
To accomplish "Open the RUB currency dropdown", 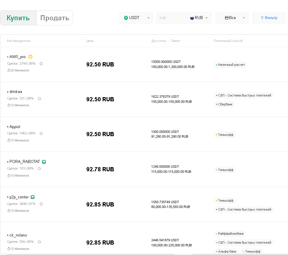I will (x=199, y=18).
